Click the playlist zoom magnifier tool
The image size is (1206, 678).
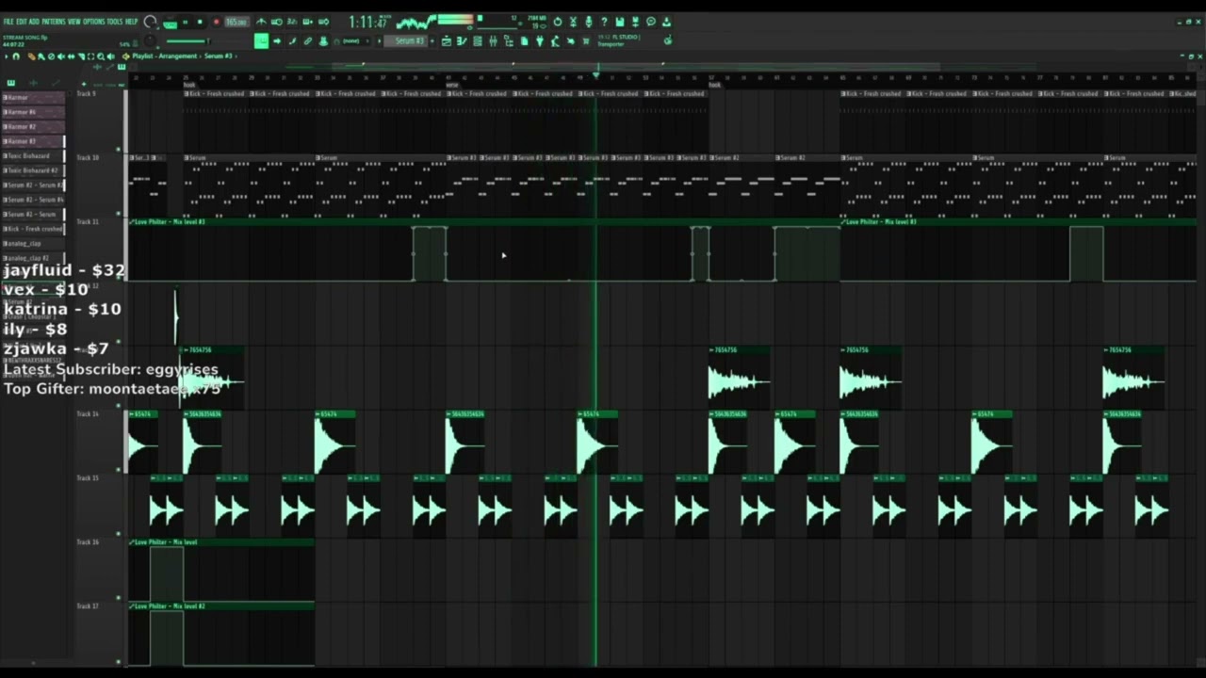[x=100, y=56]
